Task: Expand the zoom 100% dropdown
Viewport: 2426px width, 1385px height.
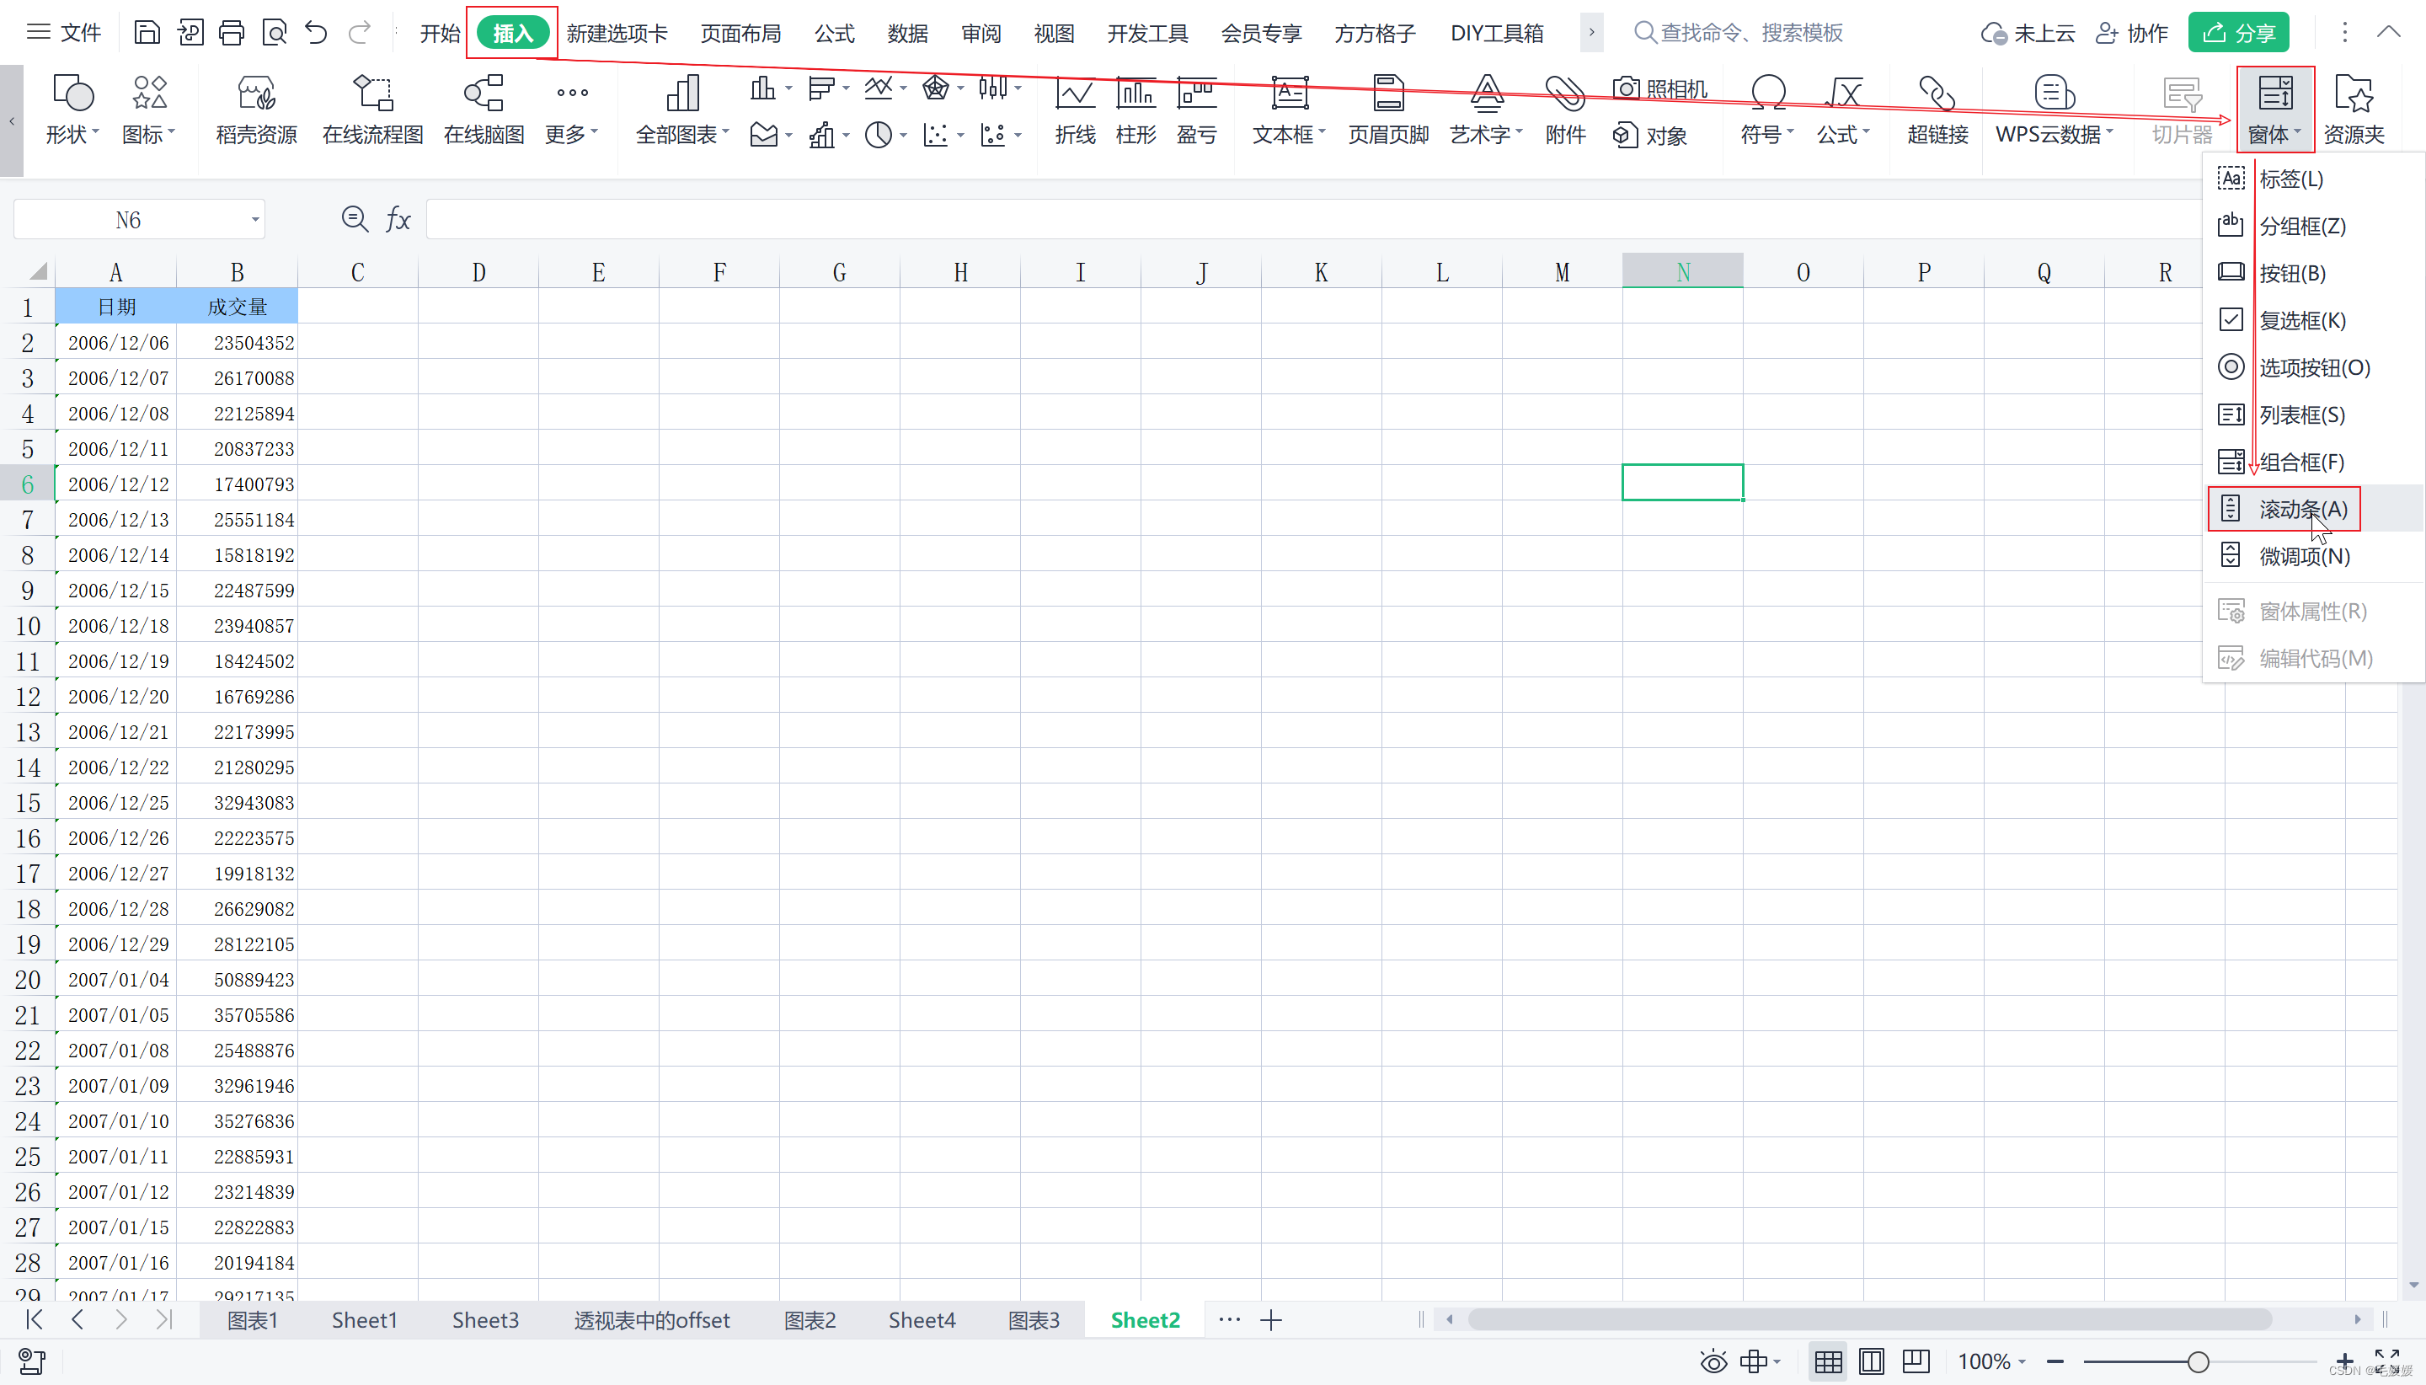Action: pyautogui.click(x=2021, y=1361)
